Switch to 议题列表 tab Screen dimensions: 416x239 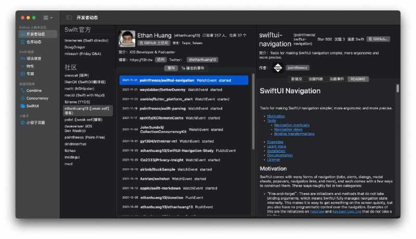(316, 79)
